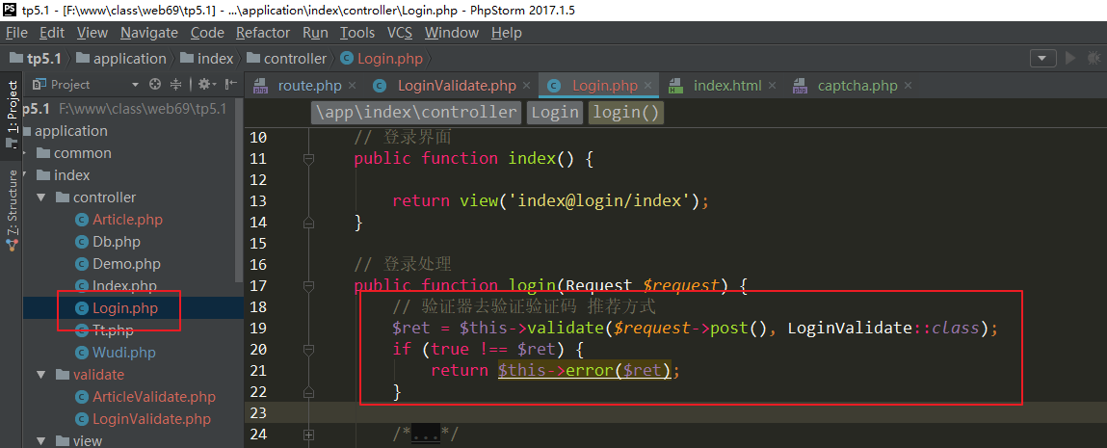
Task: Toggle the Z: Structure side tool window
Action: click(x=12, y=209)
